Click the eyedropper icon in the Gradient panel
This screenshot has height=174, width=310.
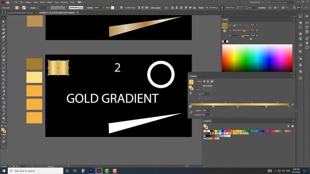[x=191, y=113]
